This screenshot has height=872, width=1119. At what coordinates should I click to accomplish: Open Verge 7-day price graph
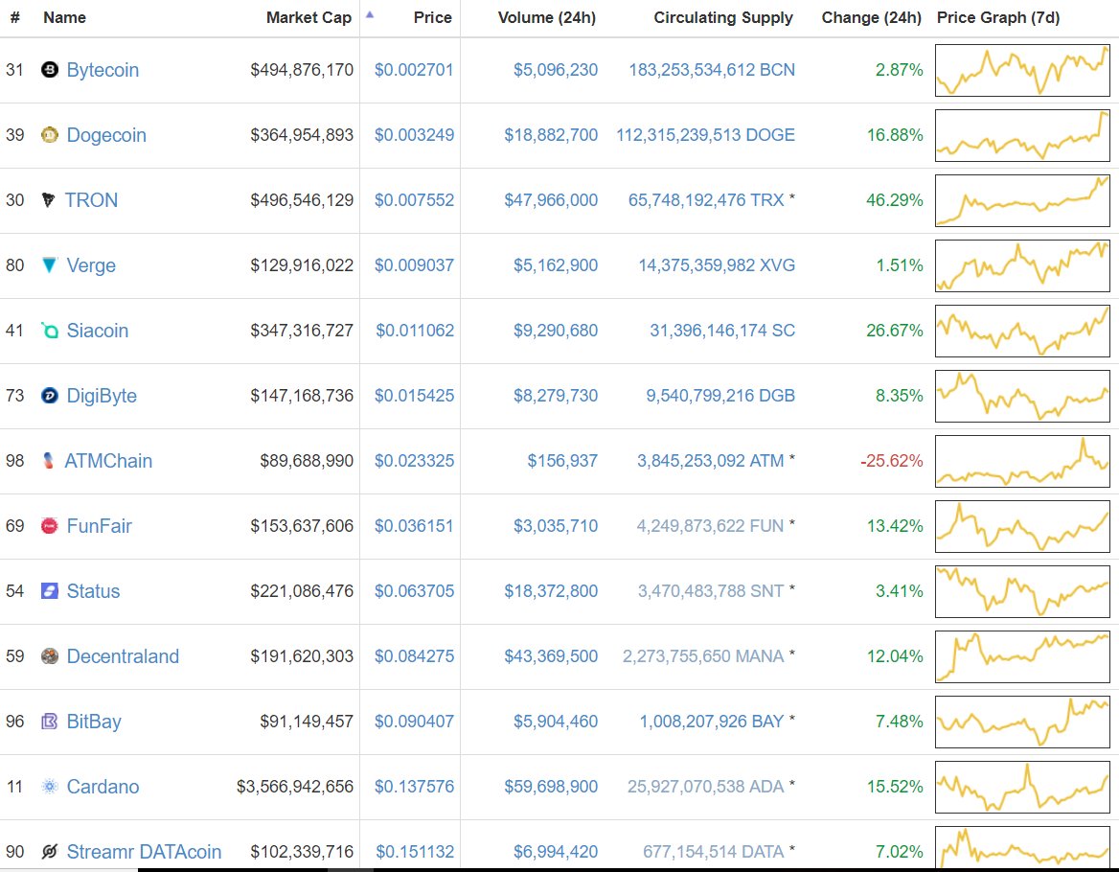[x=1022, y=265]
